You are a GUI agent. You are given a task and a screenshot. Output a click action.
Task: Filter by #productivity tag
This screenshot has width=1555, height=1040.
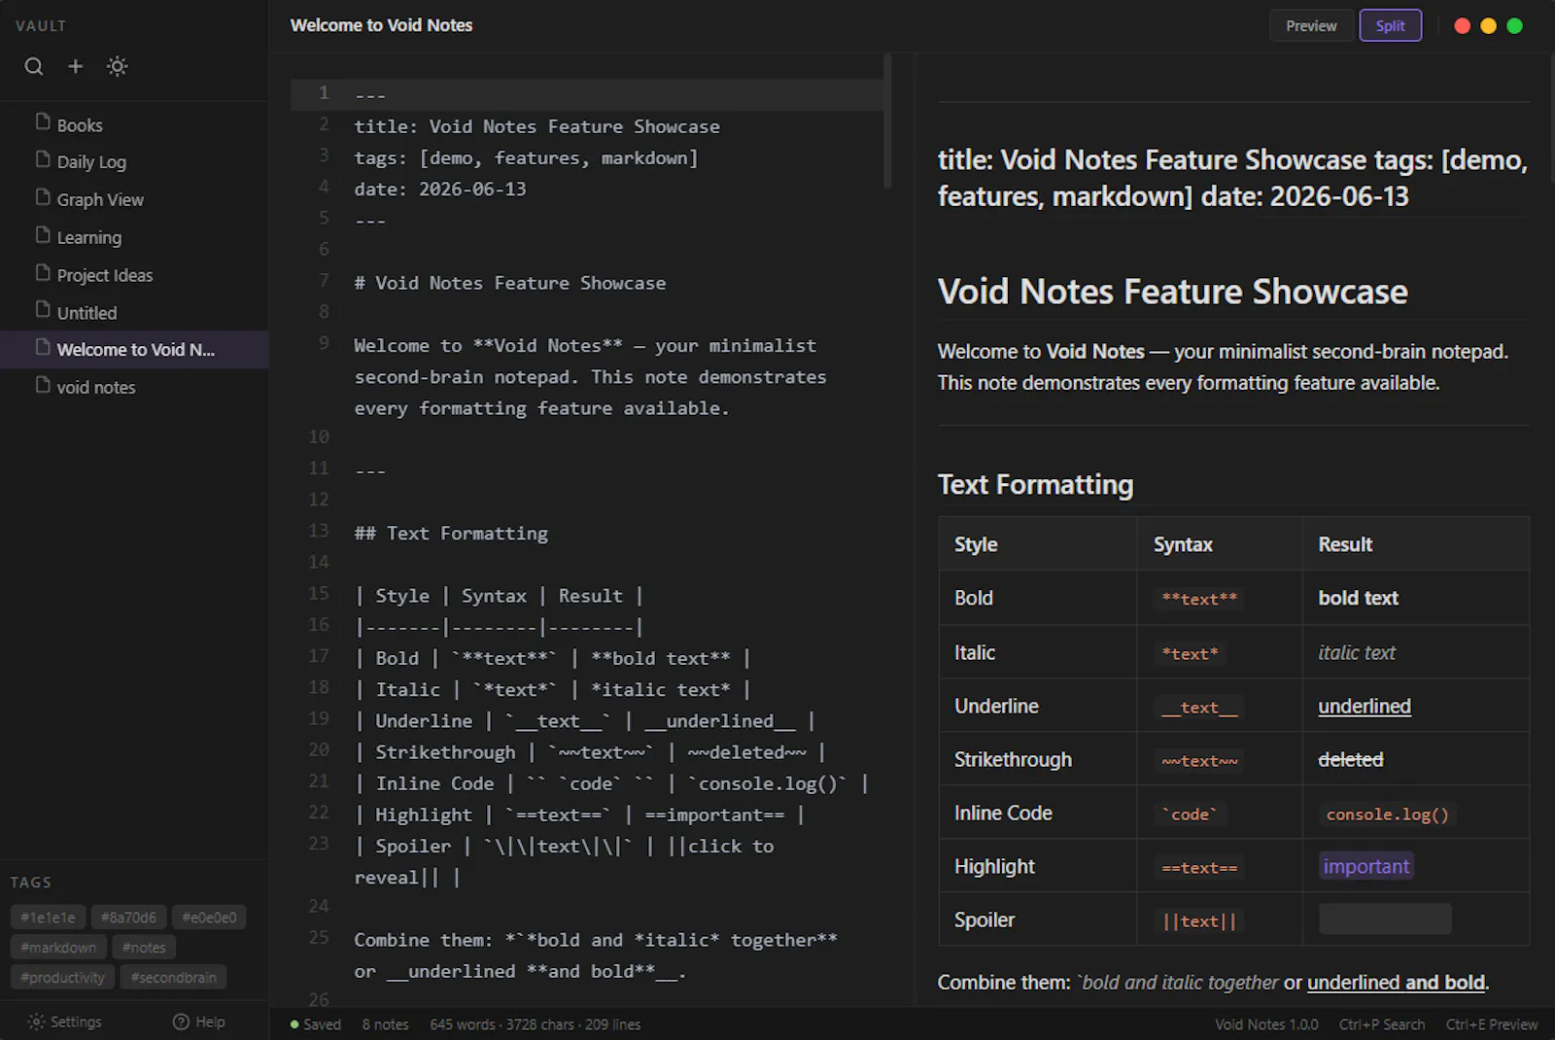pyautogui.click(x=62, y=978)
